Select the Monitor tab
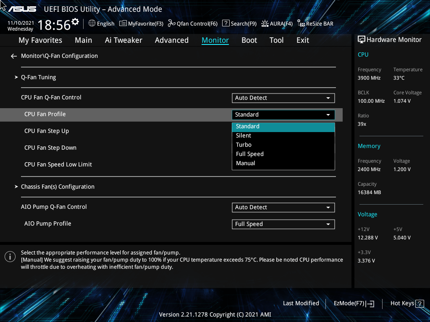 click(215, 40)
